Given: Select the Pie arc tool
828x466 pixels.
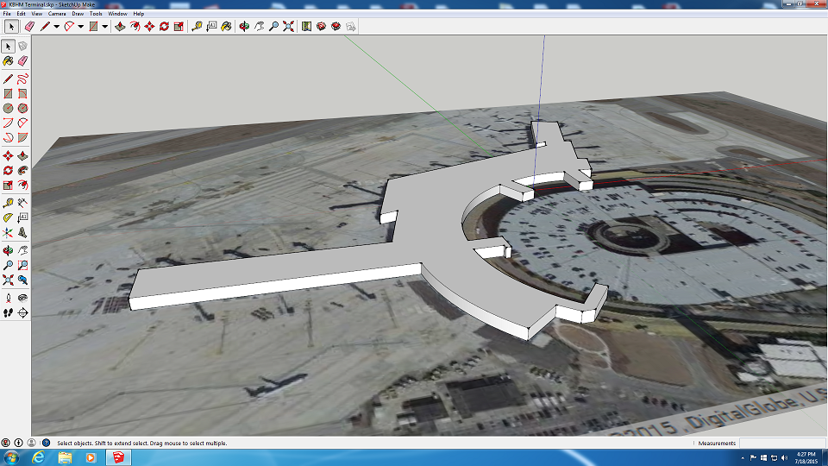Looking at the screenshot, I should [22, 138].
